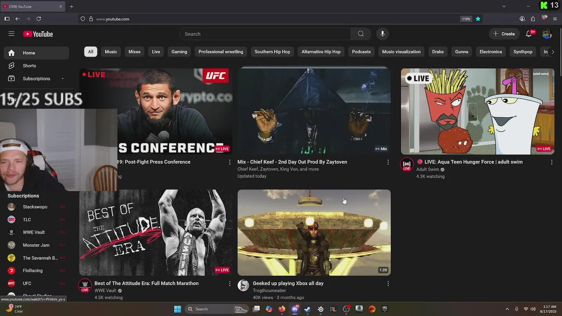This screenshot has width=562, height=316.
Task: Open options for Chief Keef mix
Action: click(388, 162)
